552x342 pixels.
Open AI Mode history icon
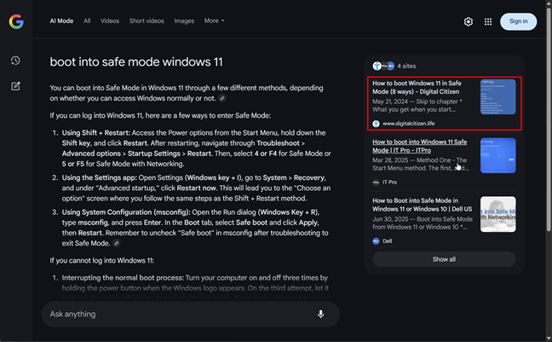[x=15, y=61]
